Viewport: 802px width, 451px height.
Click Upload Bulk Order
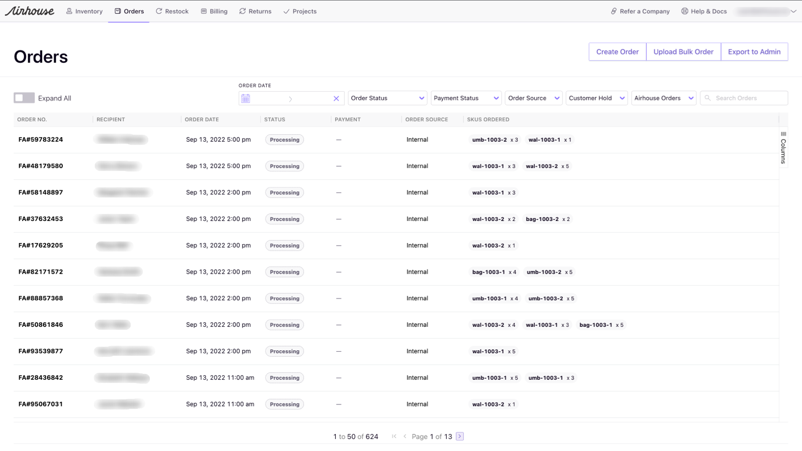pos(683,52)
